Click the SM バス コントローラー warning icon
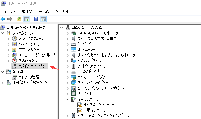This screenshot has width=201, height=119. coord(79,105)
